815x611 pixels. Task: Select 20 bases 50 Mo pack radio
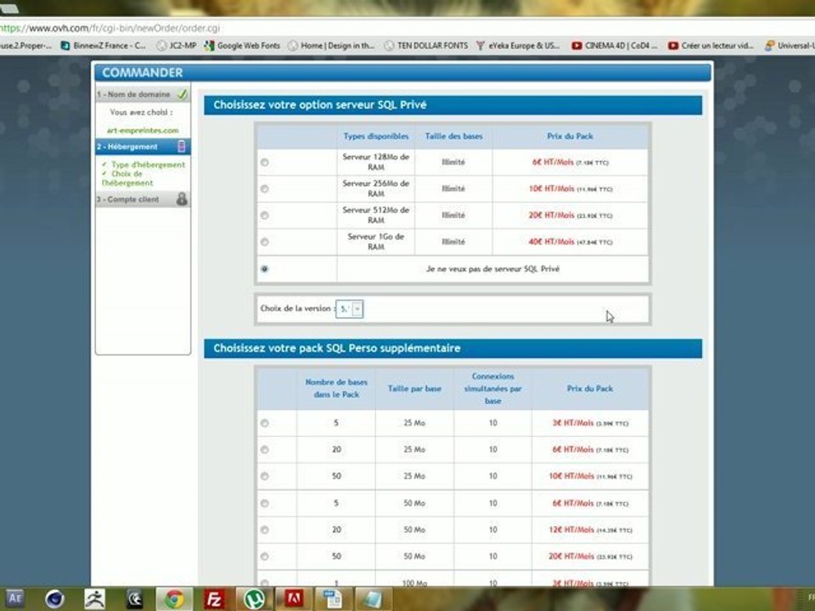(x=265, y=530)
